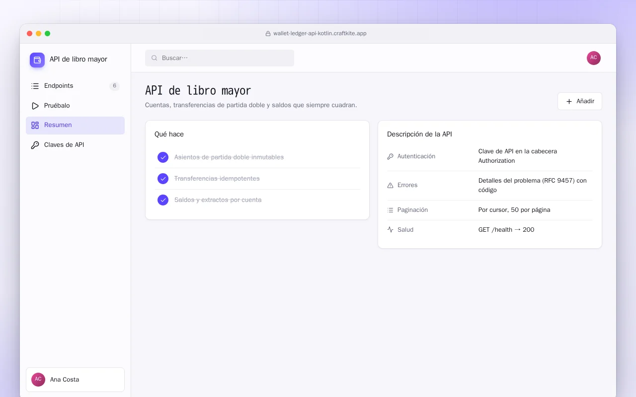The width and height of the screenshot is (636, 397).
Task: Click the wallet logo icon in the sidebar
Action: 37,60
